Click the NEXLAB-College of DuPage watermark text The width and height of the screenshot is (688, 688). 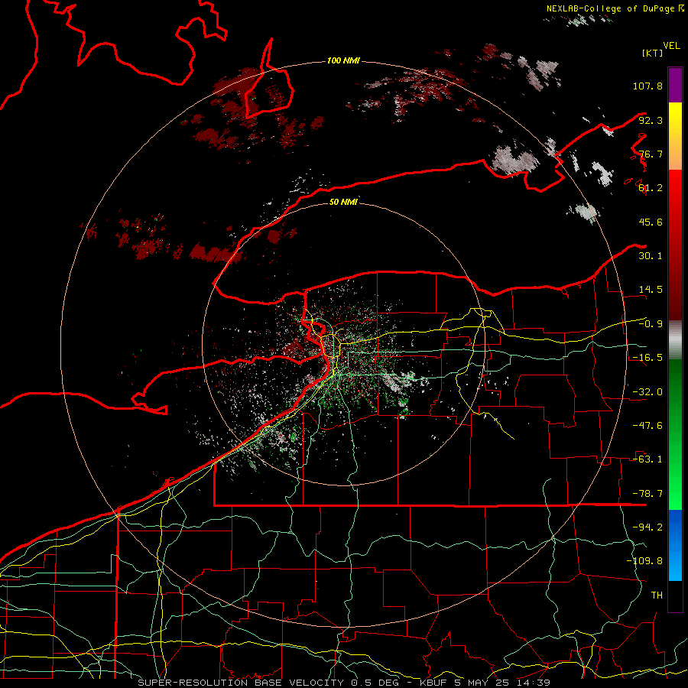click(615, 8)
